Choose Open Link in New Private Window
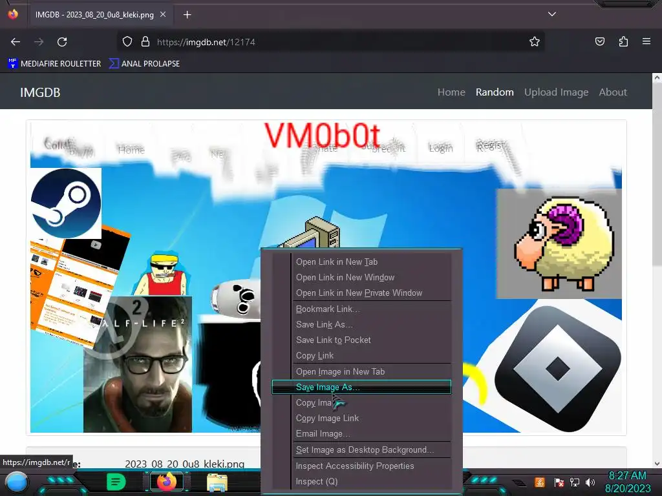662x496 pixels. [x=361, y=293]
